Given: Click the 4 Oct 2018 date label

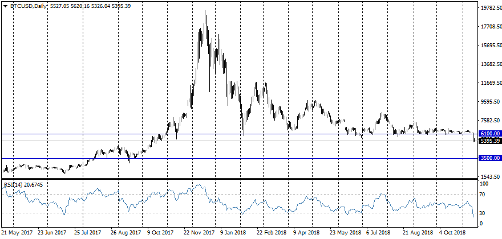Looking at the screenshot, I should (x=452, y=233).
